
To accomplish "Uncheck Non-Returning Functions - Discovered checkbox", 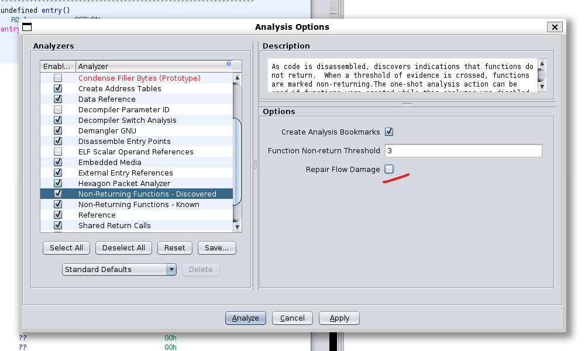I will coord(58,194).
